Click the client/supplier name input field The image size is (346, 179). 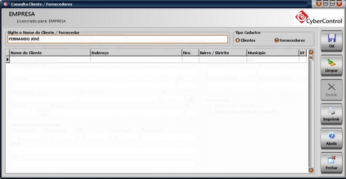[117, 39]
